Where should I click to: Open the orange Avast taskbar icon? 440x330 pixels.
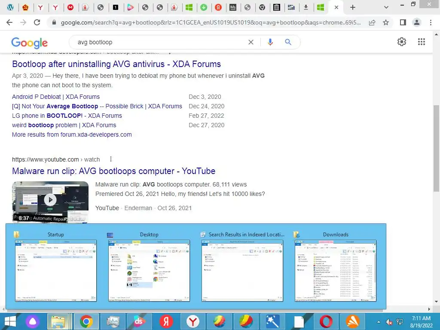pyautogui.click(x=352, y=321)
